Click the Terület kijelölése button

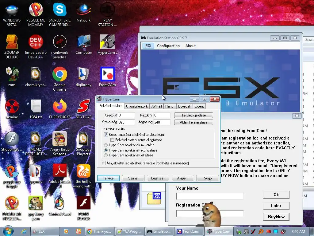[x=194, y=115]
